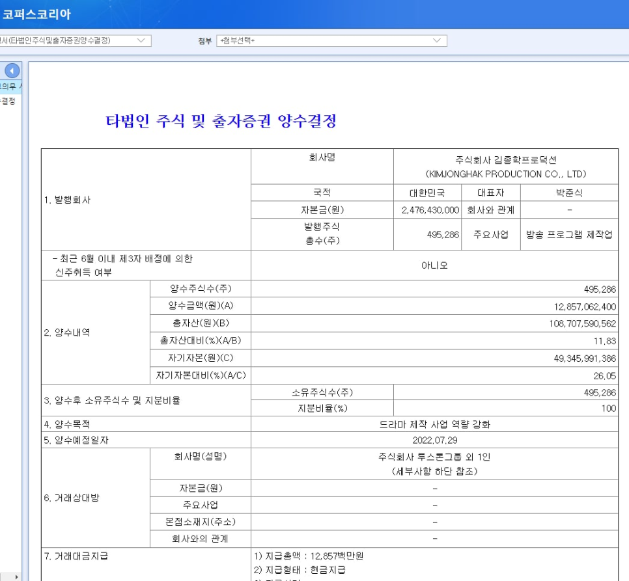Image resolution: width=629 pixels, height=581 pixels.
Task: Click the row label 7. 거래대금지급
Action: [x=76, y=556]
